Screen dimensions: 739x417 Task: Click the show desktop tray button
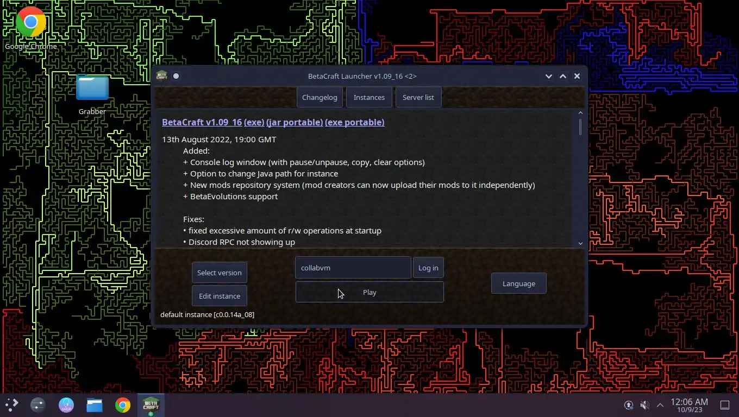point(725,405)
